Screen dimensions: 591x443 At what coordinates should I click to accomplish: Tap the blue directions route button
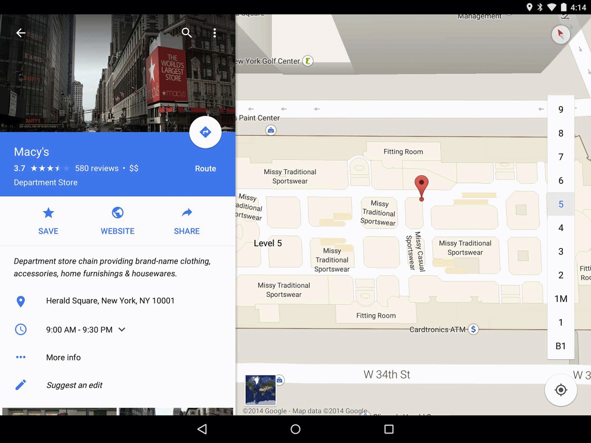click(205, 132)
